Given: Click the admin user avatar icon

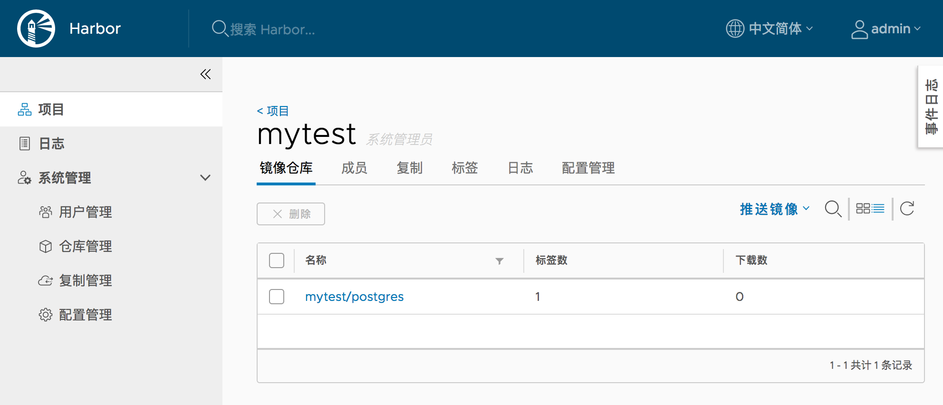Looking at the screenshot, I should (x=859, y=29).
